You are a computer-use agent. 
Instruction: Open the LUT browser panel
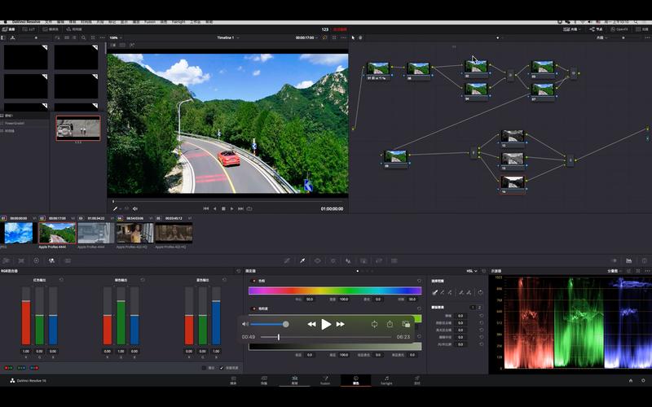(x=29, y=29)
